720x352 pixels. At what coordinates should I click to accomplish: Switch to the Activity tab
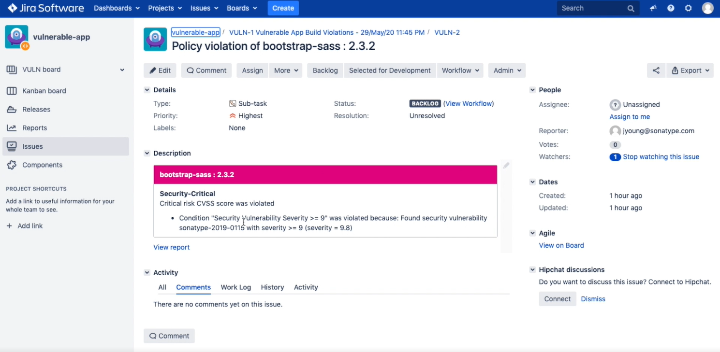coord(306,287)
